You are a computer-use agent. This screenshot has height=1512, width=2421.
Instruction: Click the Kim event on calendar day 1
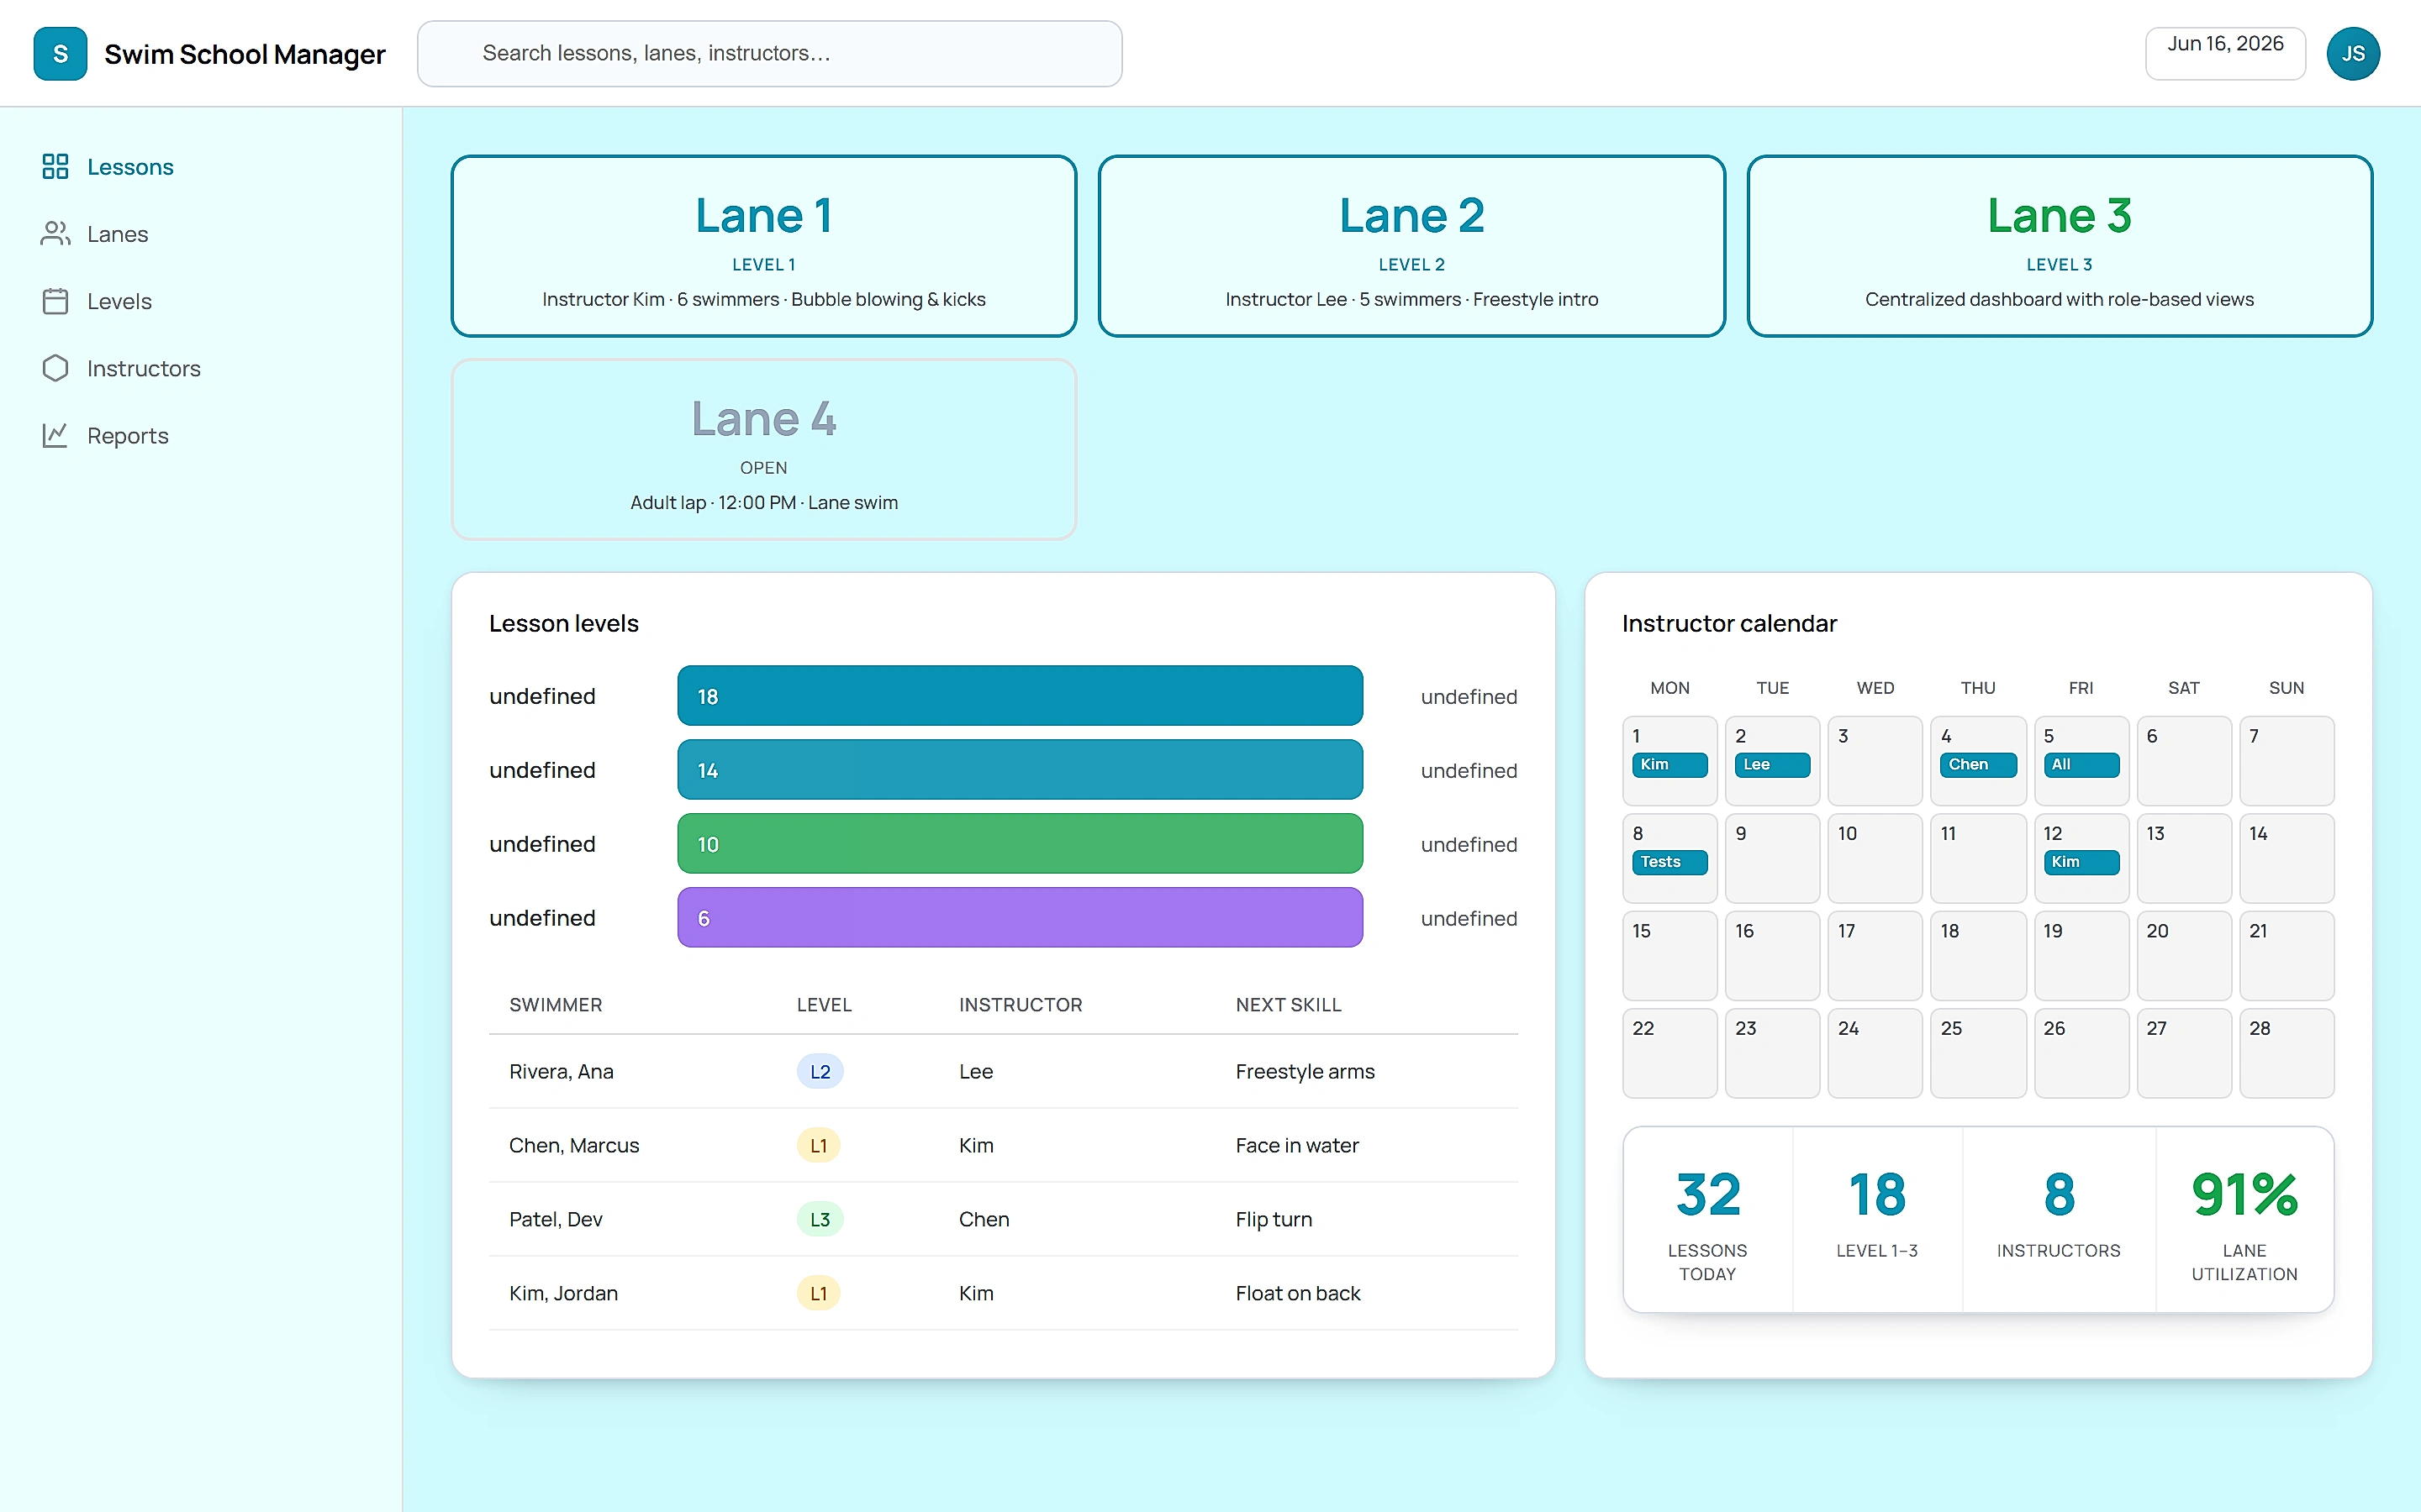[1669, 765]
